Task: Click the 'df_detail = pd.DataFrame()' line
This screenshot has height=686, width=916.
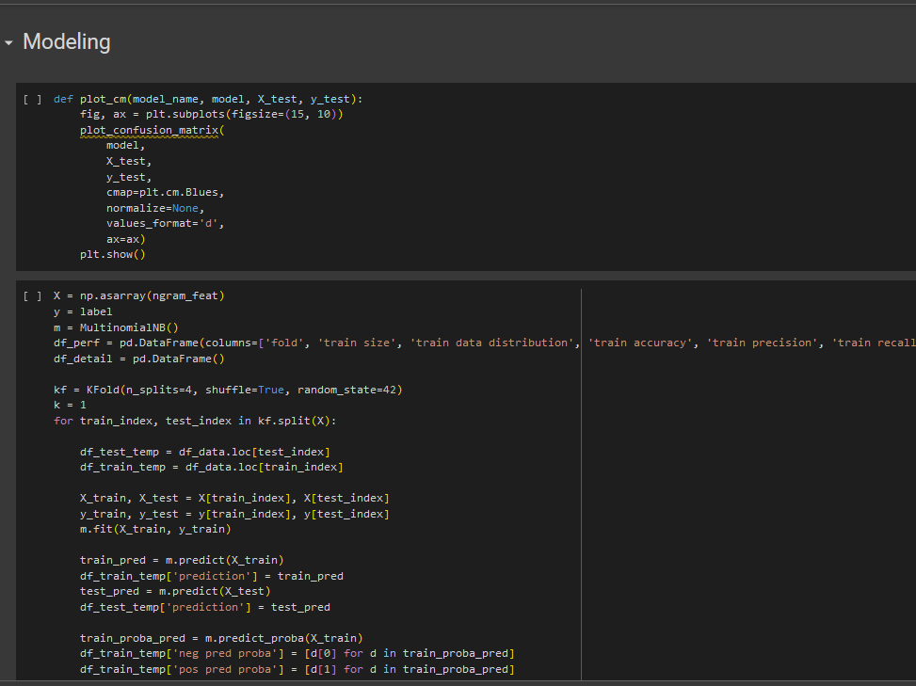Action: 139,359
